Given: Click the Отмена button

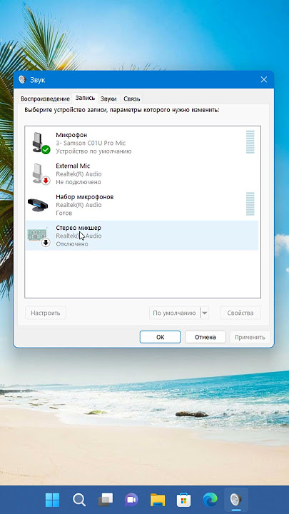Looking at the screenshot, I should click(x=206, y=337).
